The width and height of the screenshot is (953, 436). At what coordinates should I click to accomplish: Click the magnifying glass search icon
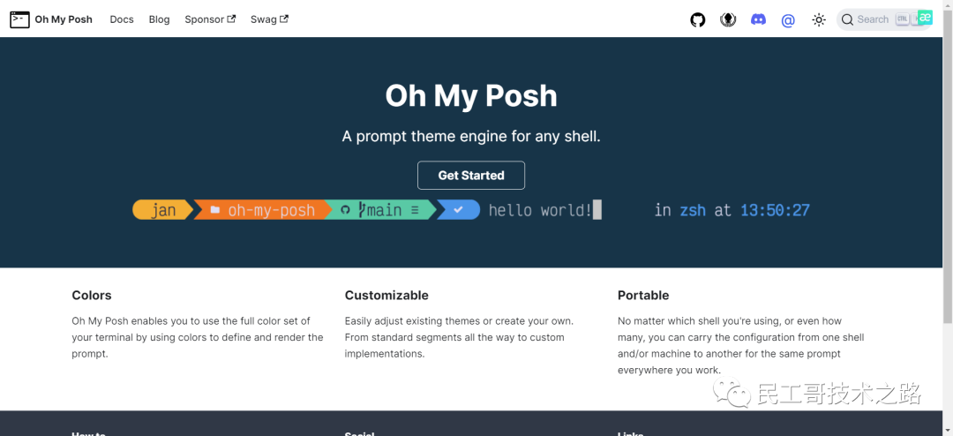coord(847,19)
